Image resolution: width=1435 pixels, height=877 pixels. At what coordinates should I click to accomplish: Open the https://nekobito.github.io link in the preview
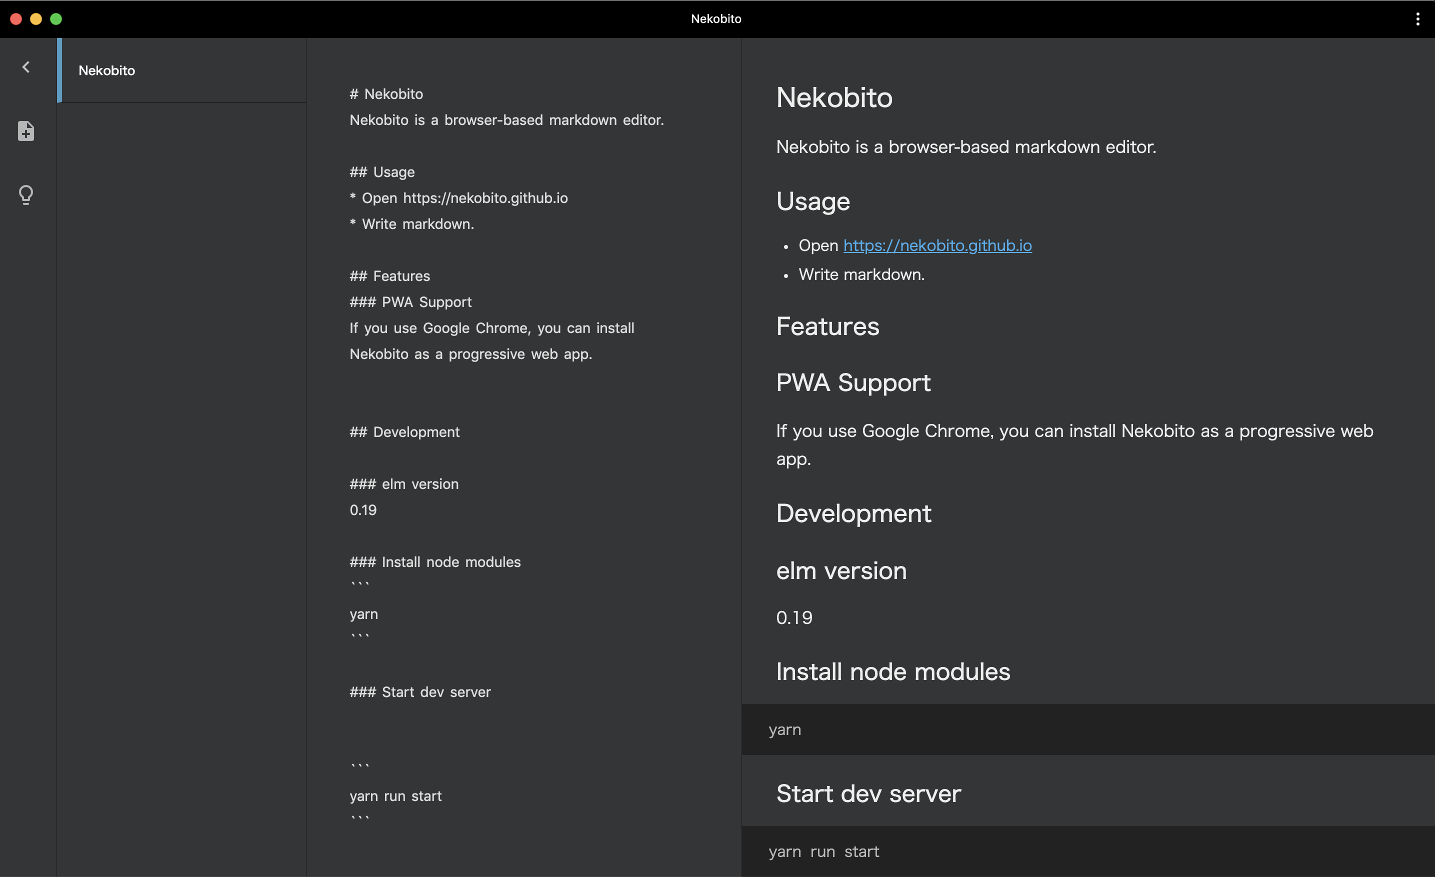pos(937,245)
